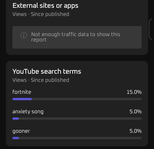Image resolution: width=154 pixels, height=149 pixels.
Task: Tap the 5.0% value for gooner
Action: pos(135,131)
